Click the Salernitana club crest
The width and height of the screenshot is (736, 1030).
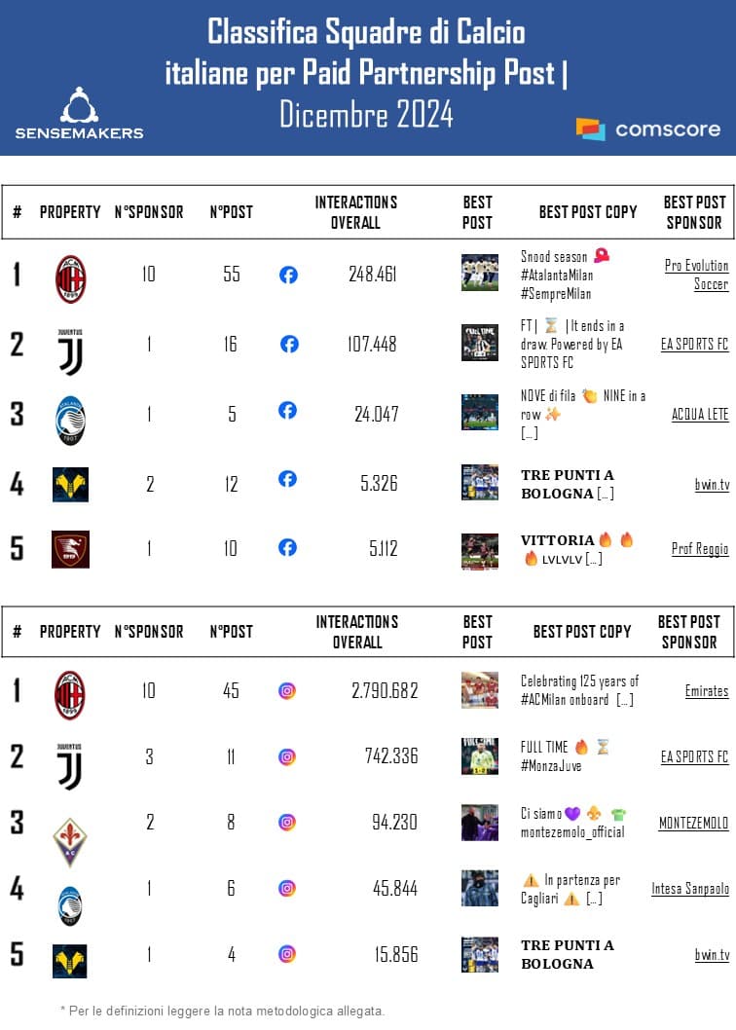click(x=70, y=549)
